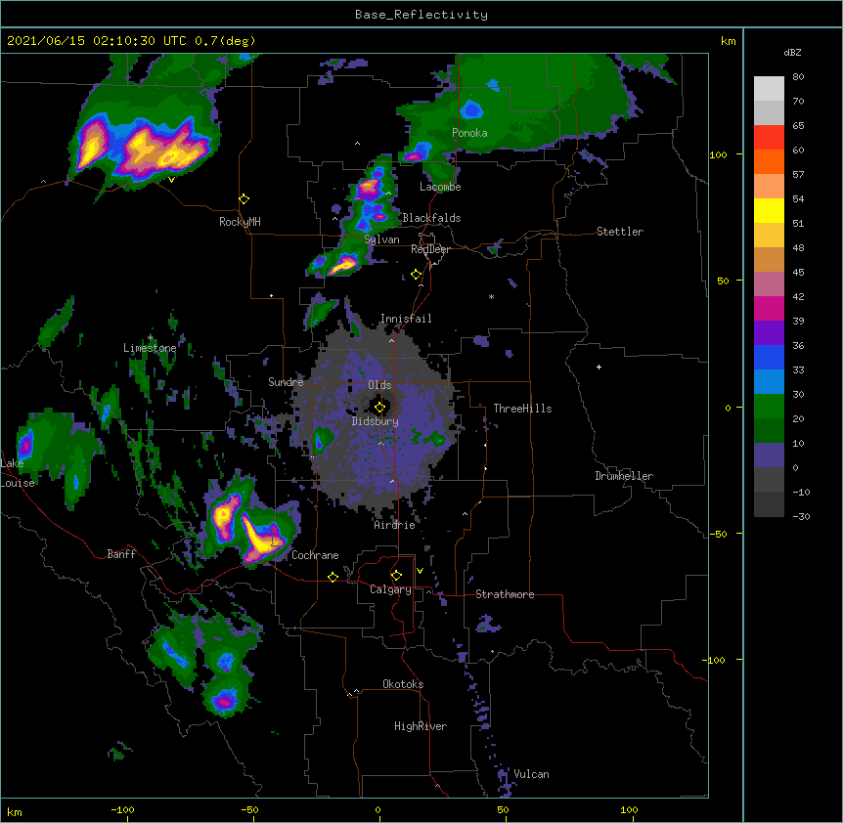The width and height of the screenshot is (843, 823).
Task: Click the Base_Reflectivity title text
Action: tap(421, 15)
